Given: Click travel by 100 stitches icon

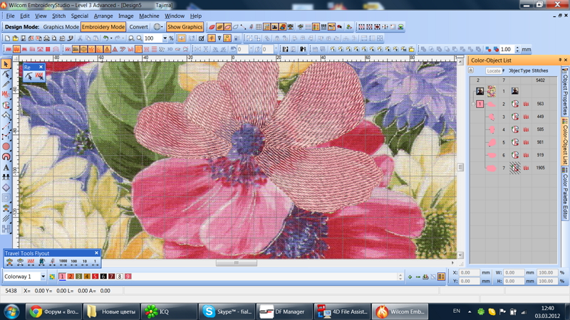Looking at the screenshot, I should (x=73, y=262).
